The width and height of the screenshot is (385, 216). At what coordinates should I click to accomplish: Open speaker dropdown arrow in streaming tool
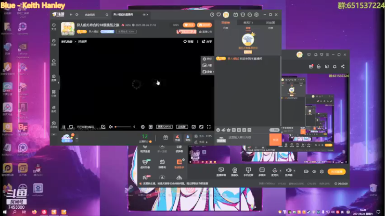295,171
